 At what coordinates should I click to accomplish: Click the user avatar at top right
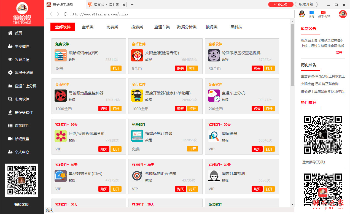tap(343, 14)
